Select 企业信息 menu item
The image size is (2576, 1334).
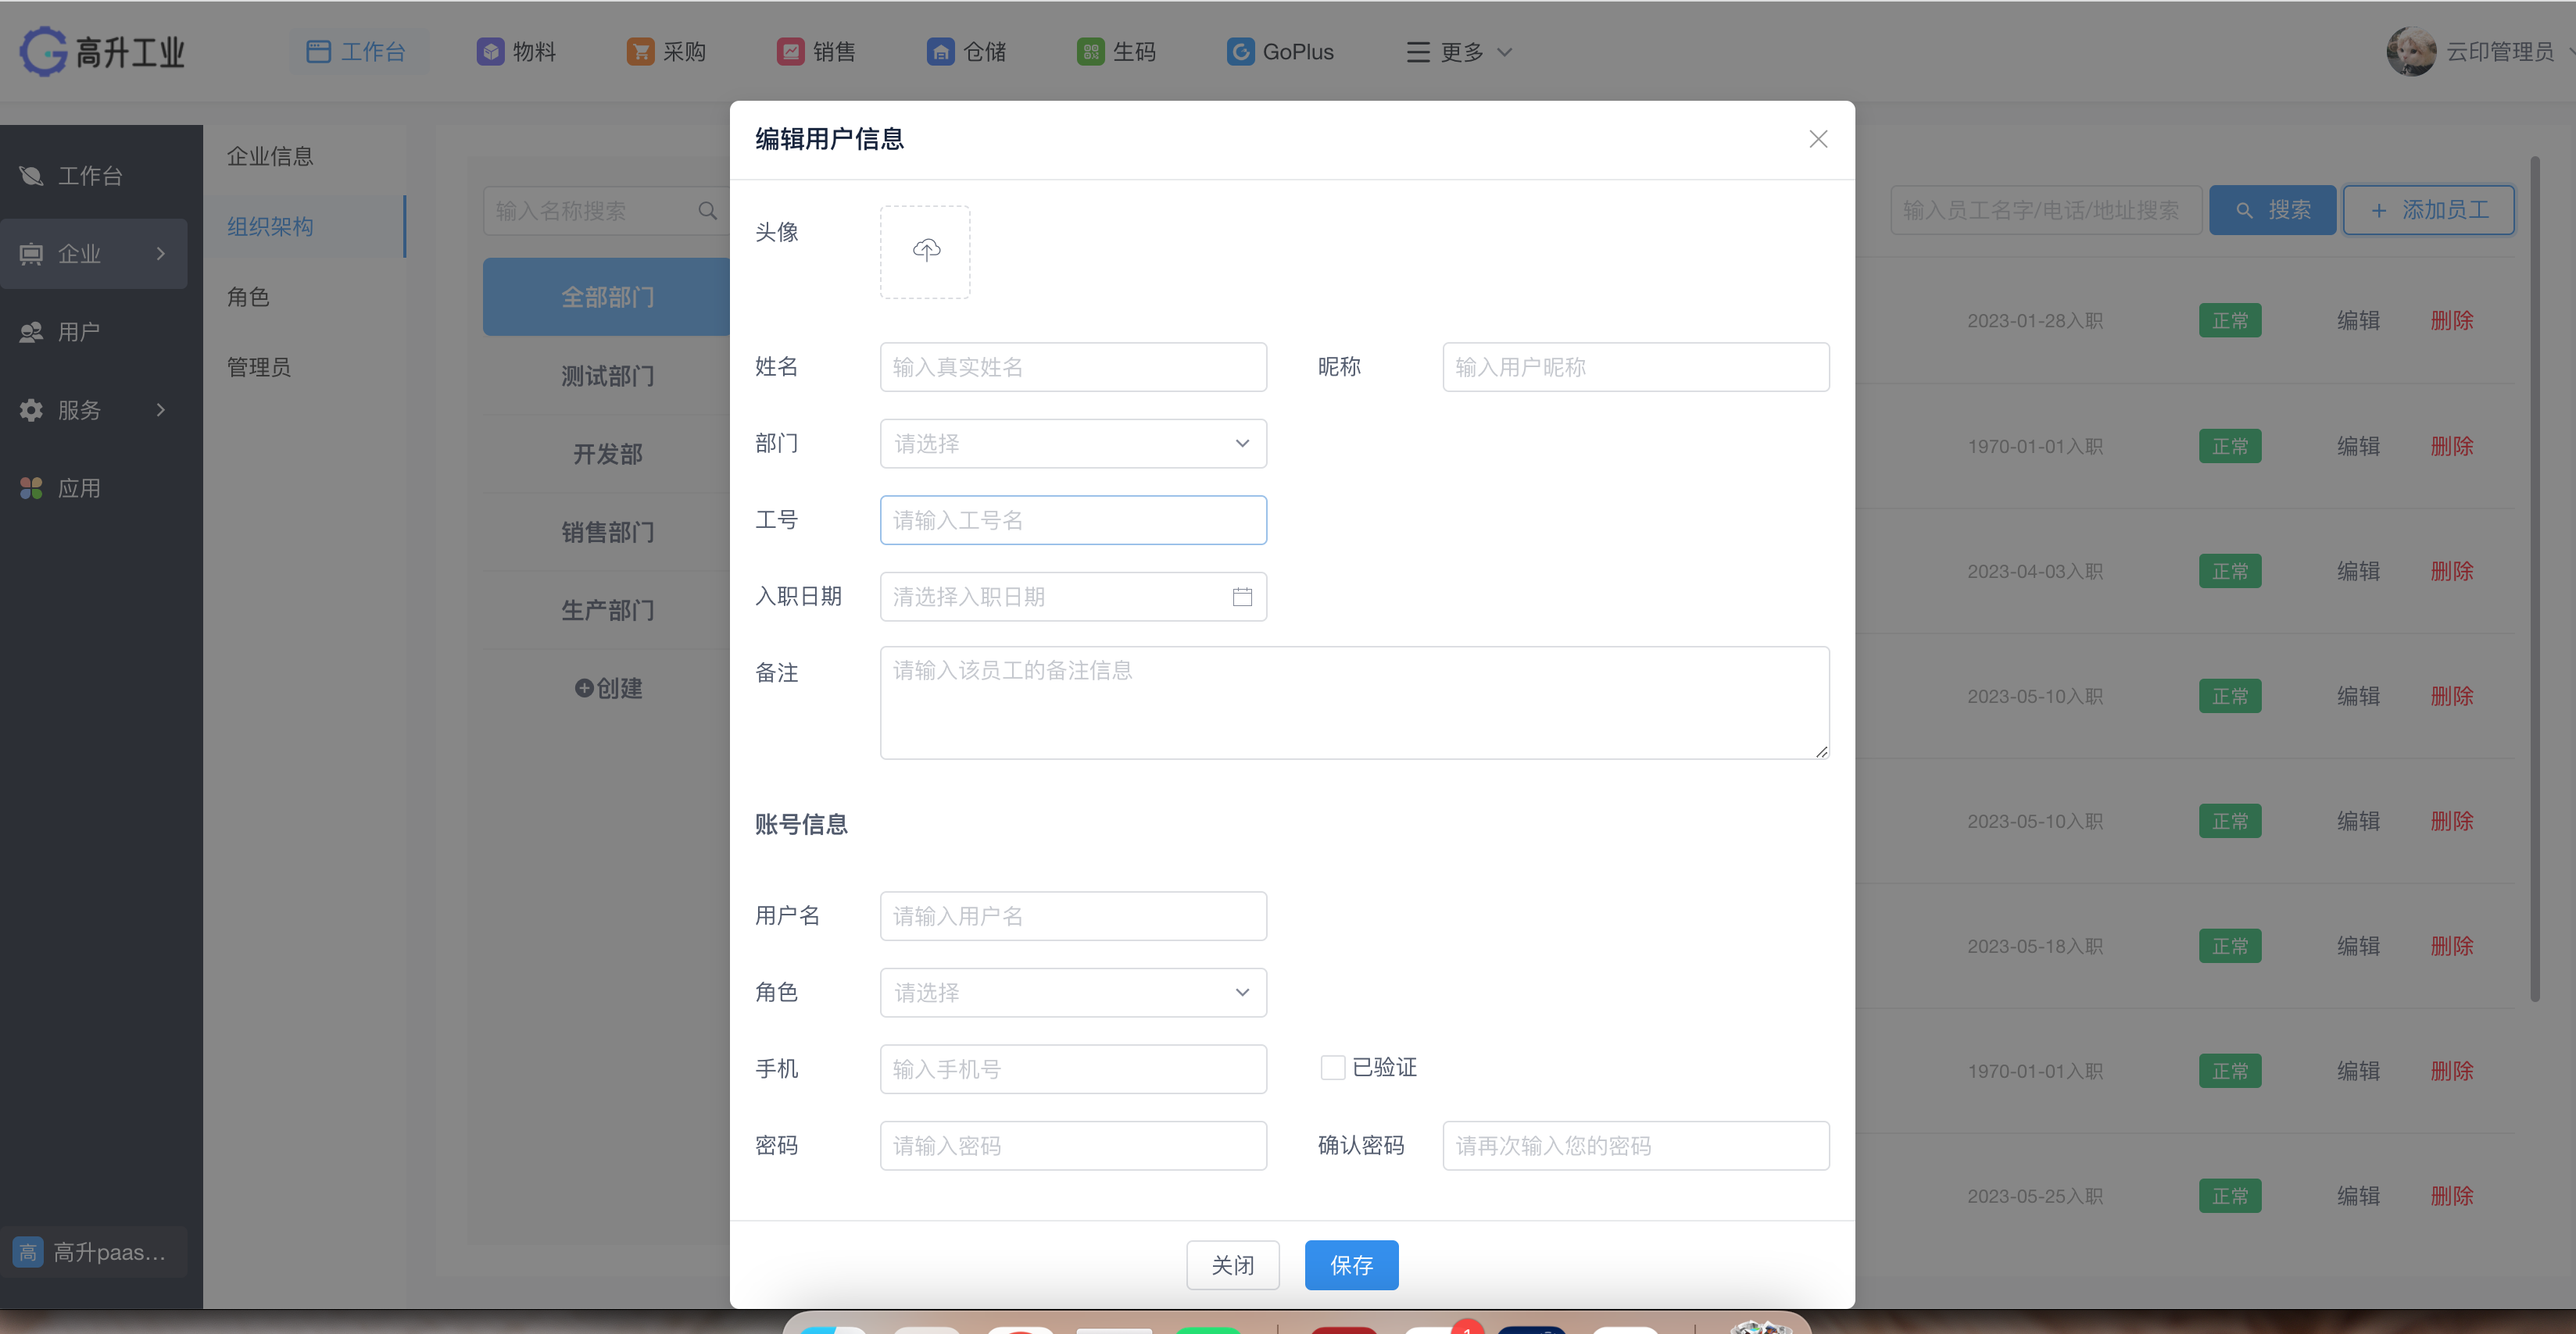point(270,156)
